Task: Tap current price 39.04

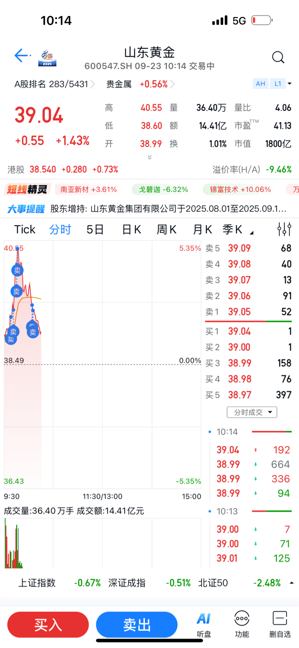Action: point(39,116)
